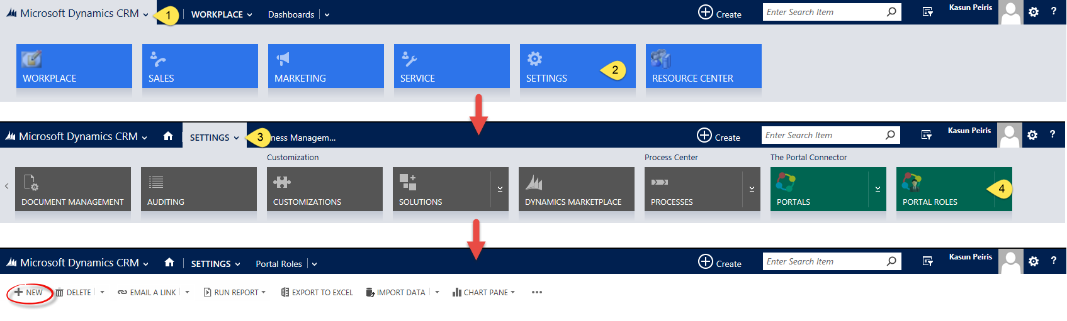
Task: Open the DOCUMENT MANAGEMENT tile
Action: [x=73, y=189]
